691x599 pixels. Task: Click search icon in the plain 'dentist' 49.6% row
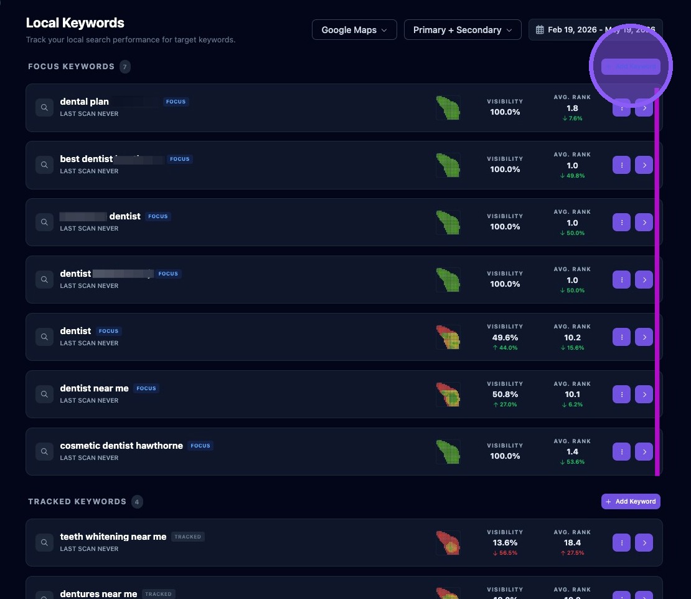pyautogui.click(x=44, y=337)
